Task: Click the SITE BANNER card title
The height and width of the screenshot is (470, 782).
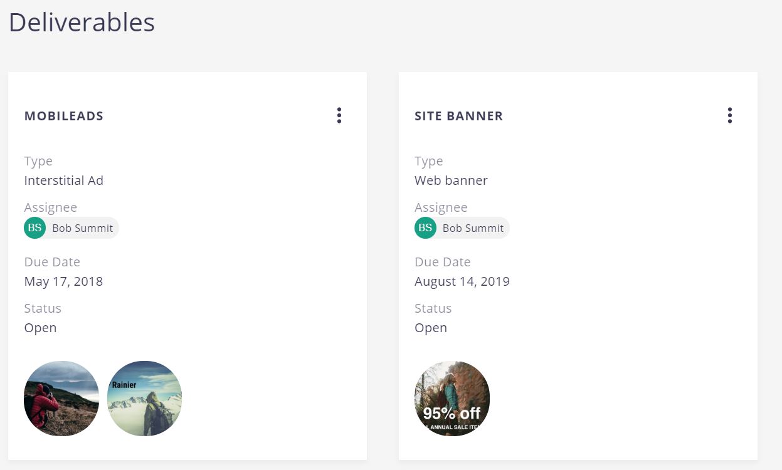Action: [x=458, y=116]
